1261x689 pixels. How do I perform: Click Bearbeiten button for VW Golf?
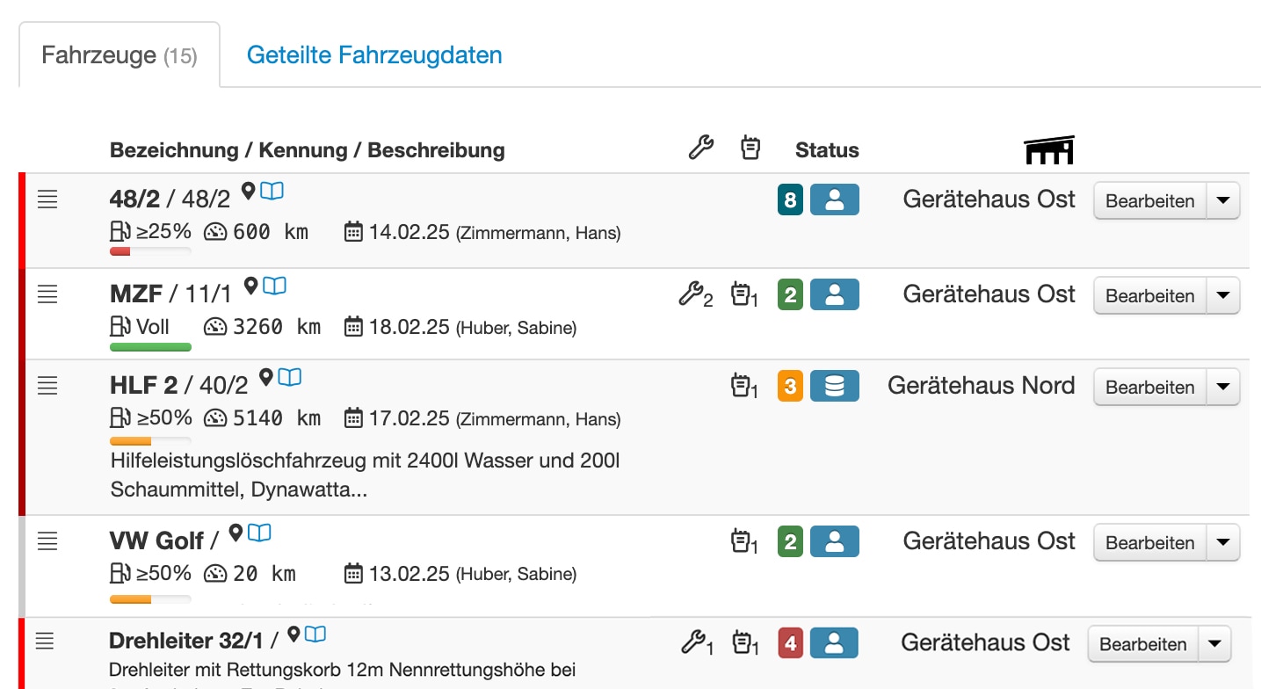1149,542
